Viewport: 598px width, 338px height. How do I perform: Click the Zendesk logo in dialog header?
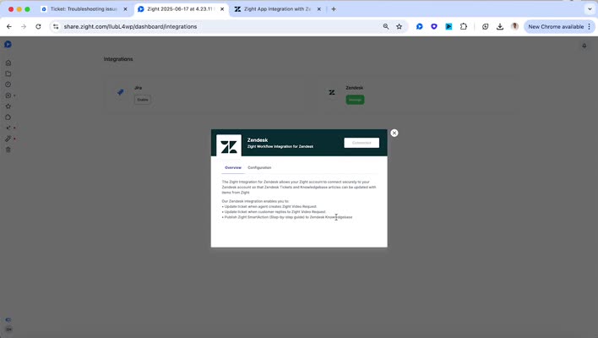[229, 146]
